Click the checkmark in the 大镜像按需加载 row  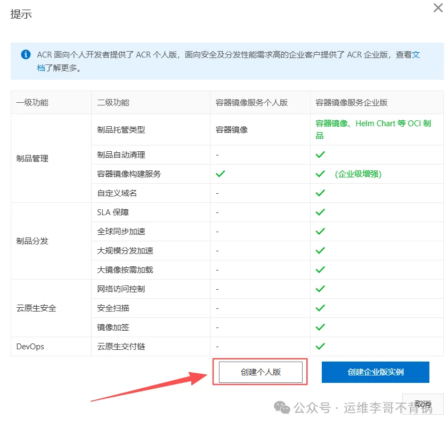[x=320, y=269]
